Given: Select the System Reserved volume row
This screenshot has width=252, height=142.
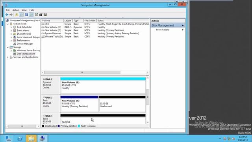Looking at the screenshot, I should click(x=95, y=33).
